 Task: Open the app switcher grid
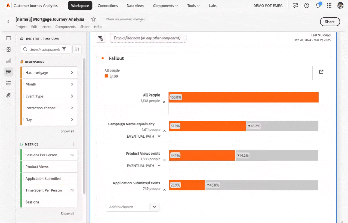point(329,6)
